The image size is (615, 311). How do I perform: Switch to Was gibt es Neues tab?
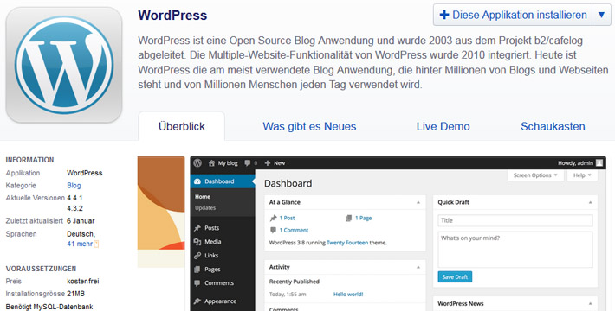coord(309,126)
